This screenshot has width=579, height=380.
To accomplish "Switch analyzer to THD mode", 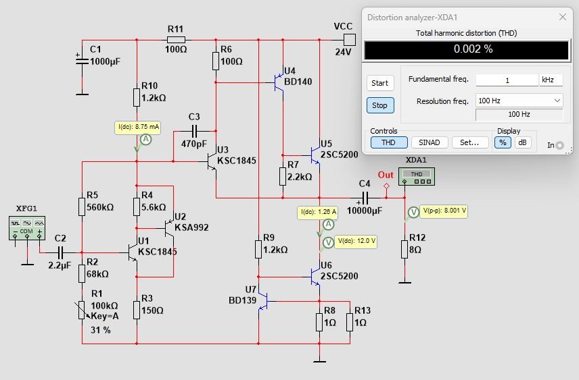I will point(389,142).
